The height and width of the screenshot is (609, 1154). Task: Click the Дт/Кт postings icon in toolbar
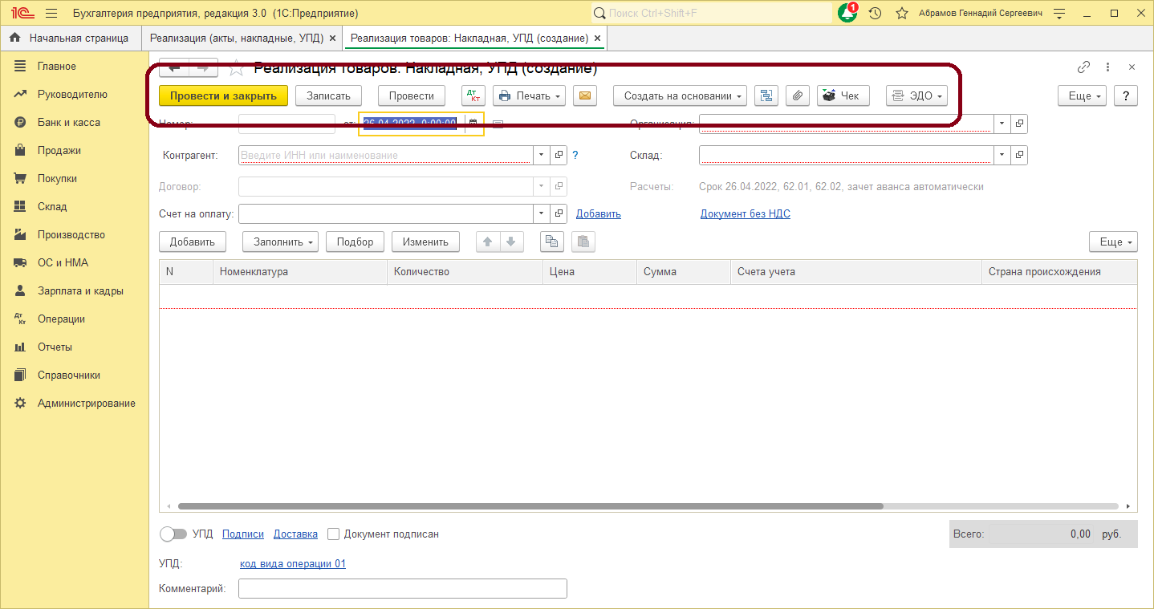[473, 95]
